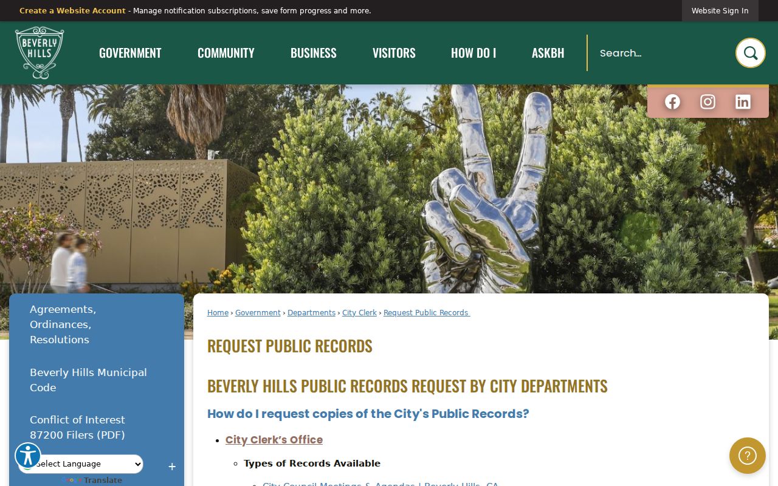Open the Instagram page icon
778x486 pixels.
707,101
